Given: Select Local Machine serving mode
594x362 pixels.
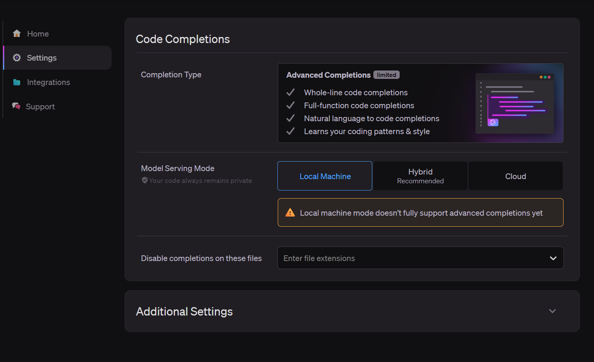Looking at the screenshot, I should pyautogui.click(x=325, y=176).
